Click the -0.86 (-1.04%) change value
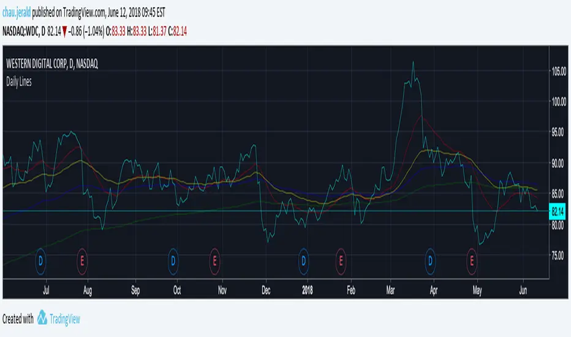Viewport: 571px width, 337px height. [86, 32]
